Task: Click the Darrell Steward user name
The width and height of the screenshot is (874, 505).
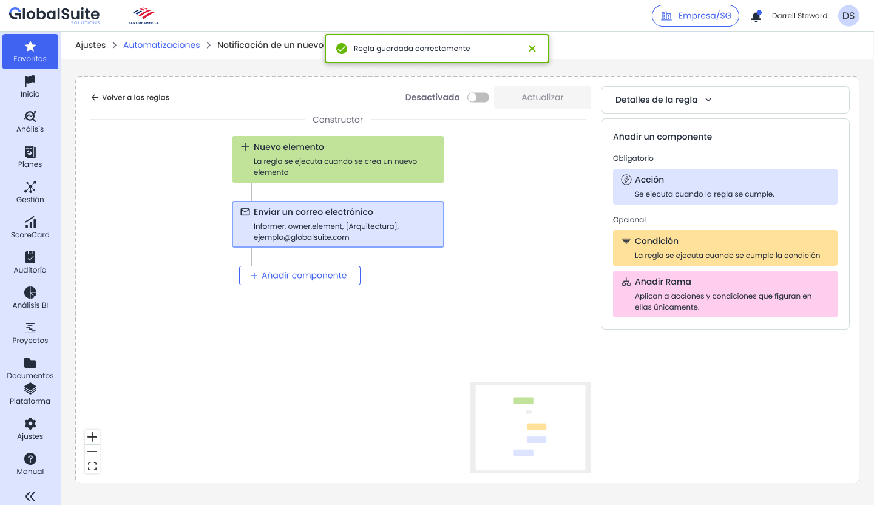Action: (799, 16)
